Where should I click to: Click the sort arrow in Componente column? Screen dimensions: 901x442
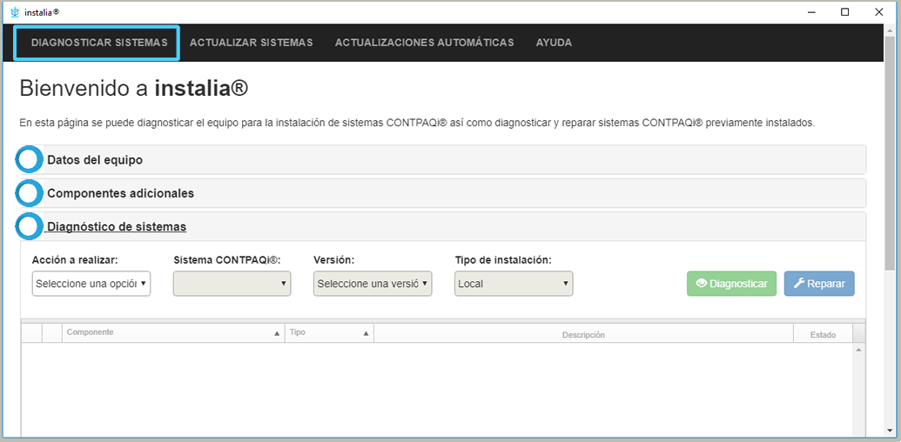277,333
